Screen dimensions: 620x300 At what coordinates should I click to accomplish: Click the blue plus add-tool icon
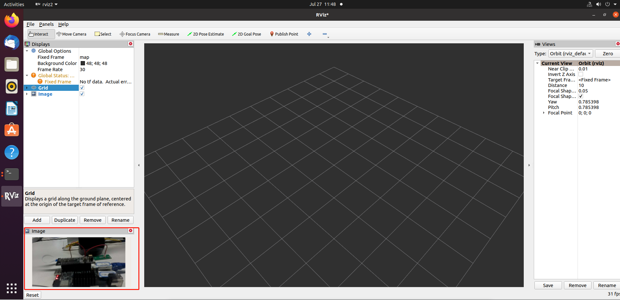pos(309,34)
